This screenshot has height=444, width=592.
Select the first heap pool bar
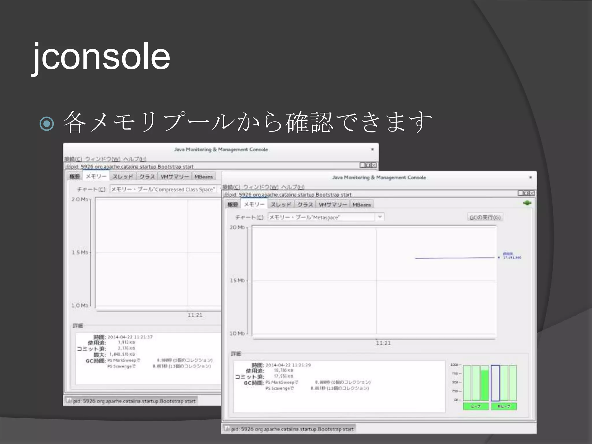click(x=467, y=383)
